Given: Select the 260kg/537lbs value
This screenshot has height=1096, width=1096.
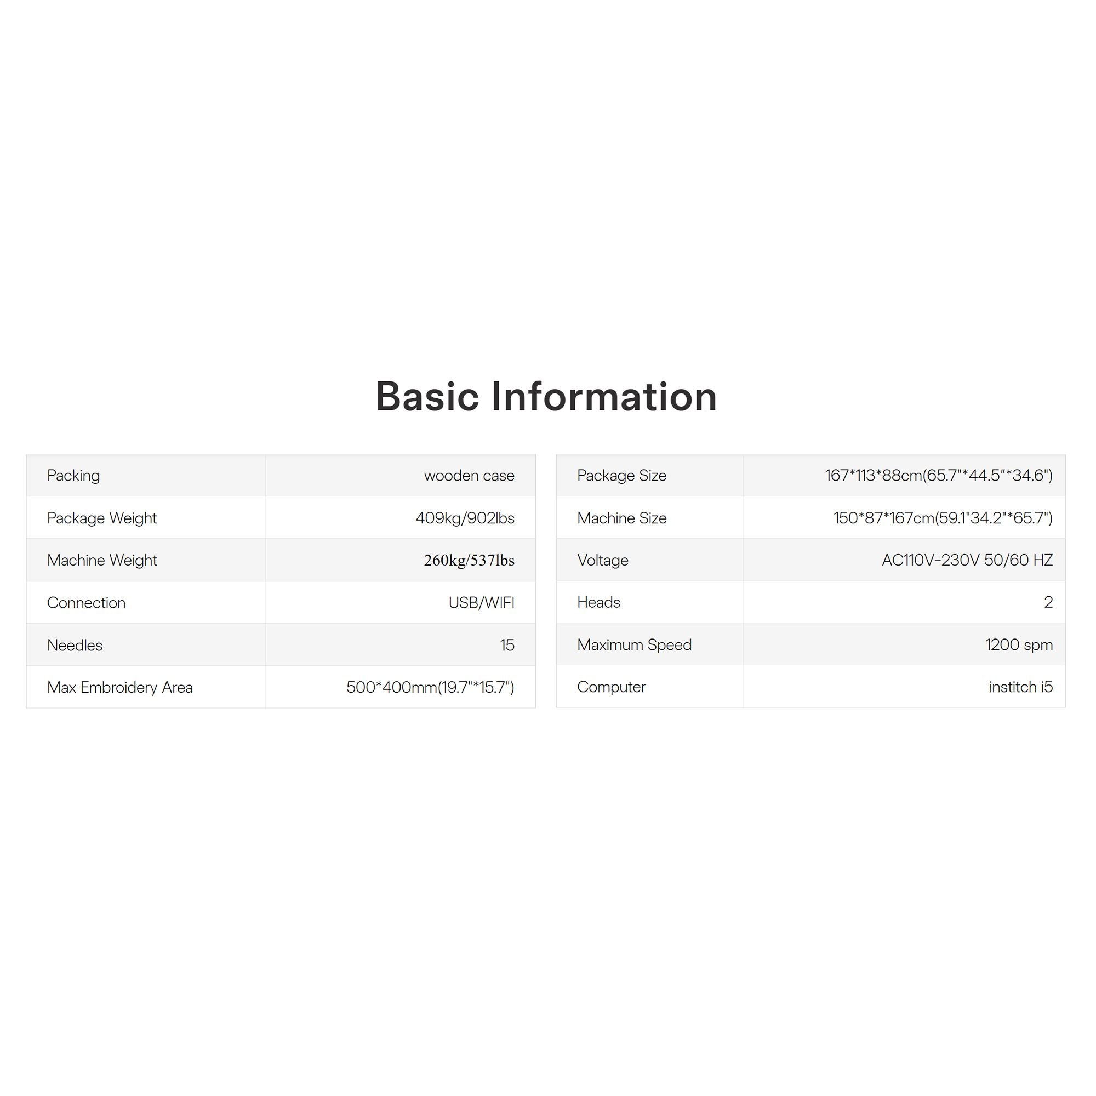Looking at the screenshot, I should pos(469,560).
